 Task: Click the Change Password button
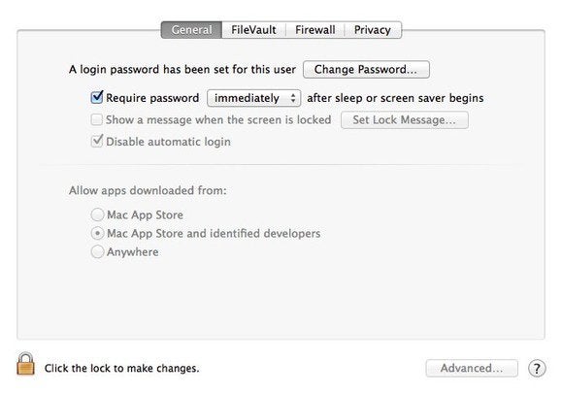[366, 70]
